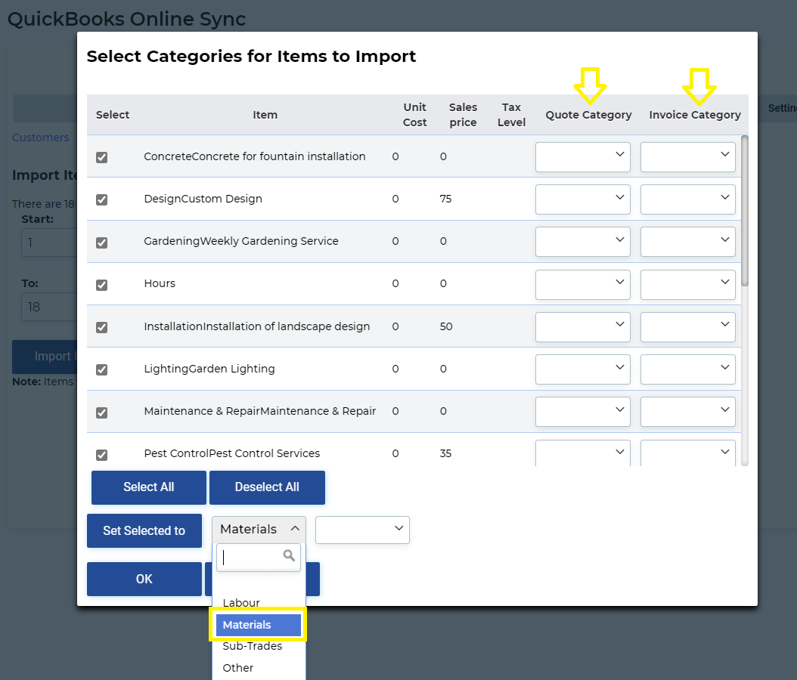
Task: Toggle the Hours item checkbox
Action: (101, 284)
